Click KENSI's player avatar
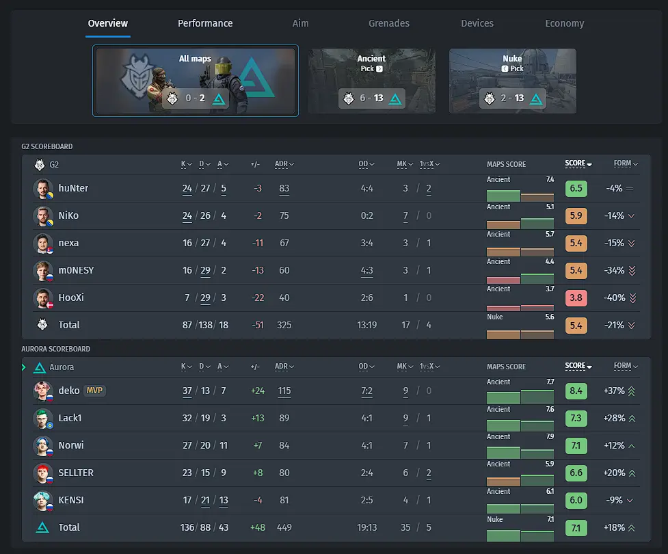 tap(43, 500)
